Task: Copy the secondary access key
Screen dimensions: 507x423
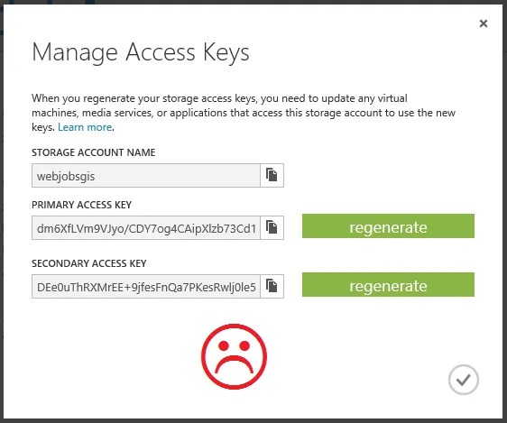Action: coord(272,286)
